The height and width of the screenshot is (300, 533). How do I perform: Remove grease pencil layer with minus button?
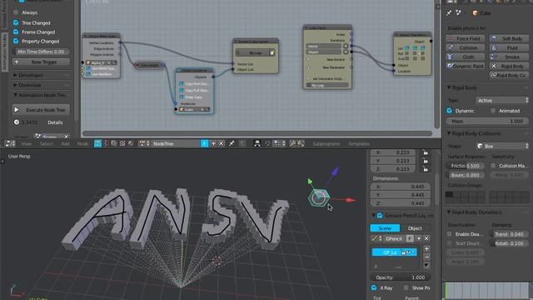coord(426,257)
